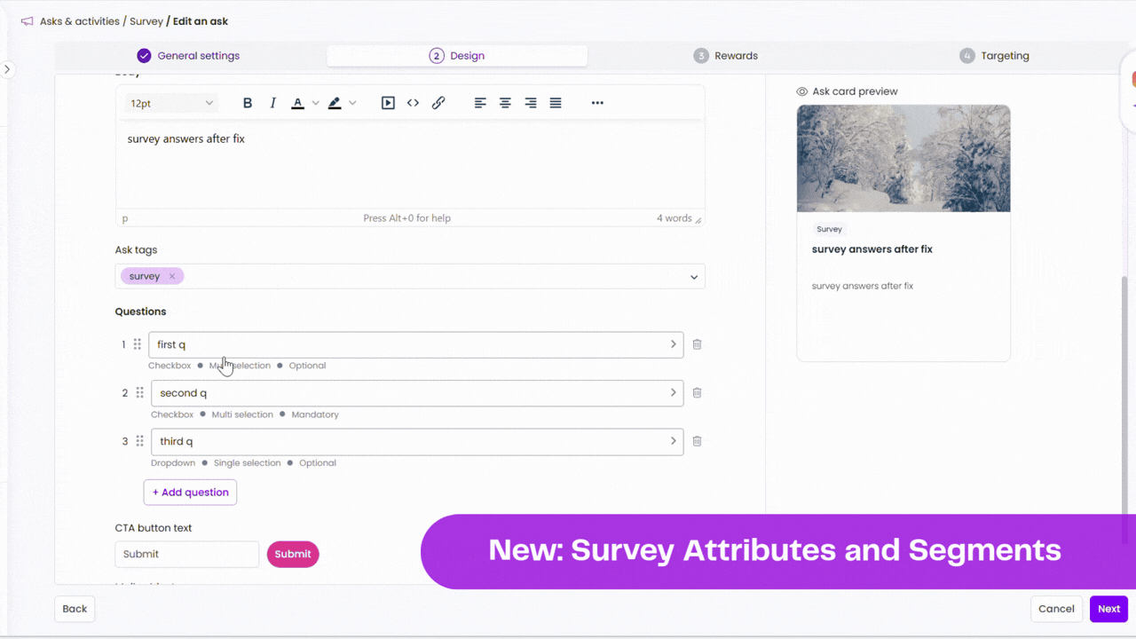Open more editor options via the ellipsis icon
Viewport: 1136px width, 639px height.
(x=597, y=102)
